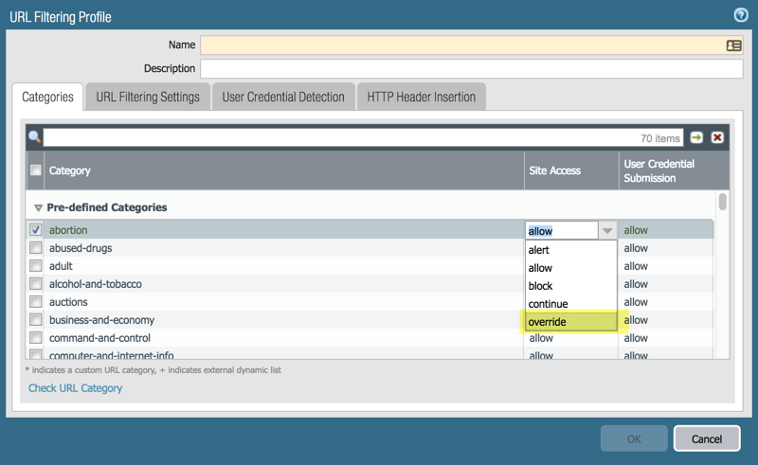Click the red X clear filter icon
The width and height of the screenshot is (758, 465).
[717, 137]
